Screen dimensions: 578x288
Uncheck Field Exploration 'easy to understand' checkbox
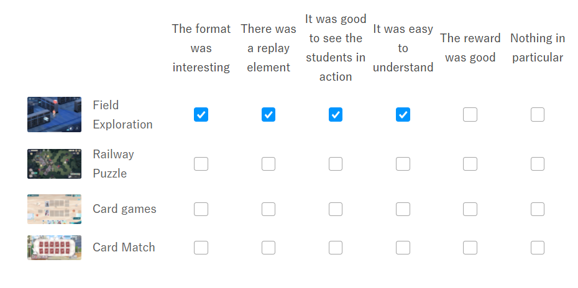(x=403, y=115)
